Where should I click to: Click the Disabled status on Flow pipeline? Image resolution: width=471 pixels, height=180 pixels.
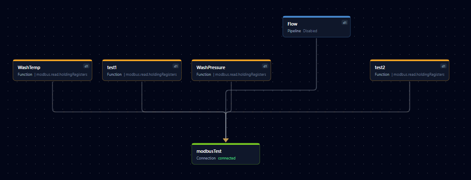pyautogui.click(x=310, y=31)
